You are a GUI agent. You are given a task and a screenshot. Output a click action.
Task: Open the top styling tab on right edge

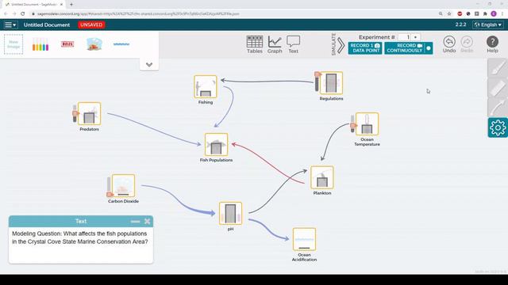click(x=498, y=67)
